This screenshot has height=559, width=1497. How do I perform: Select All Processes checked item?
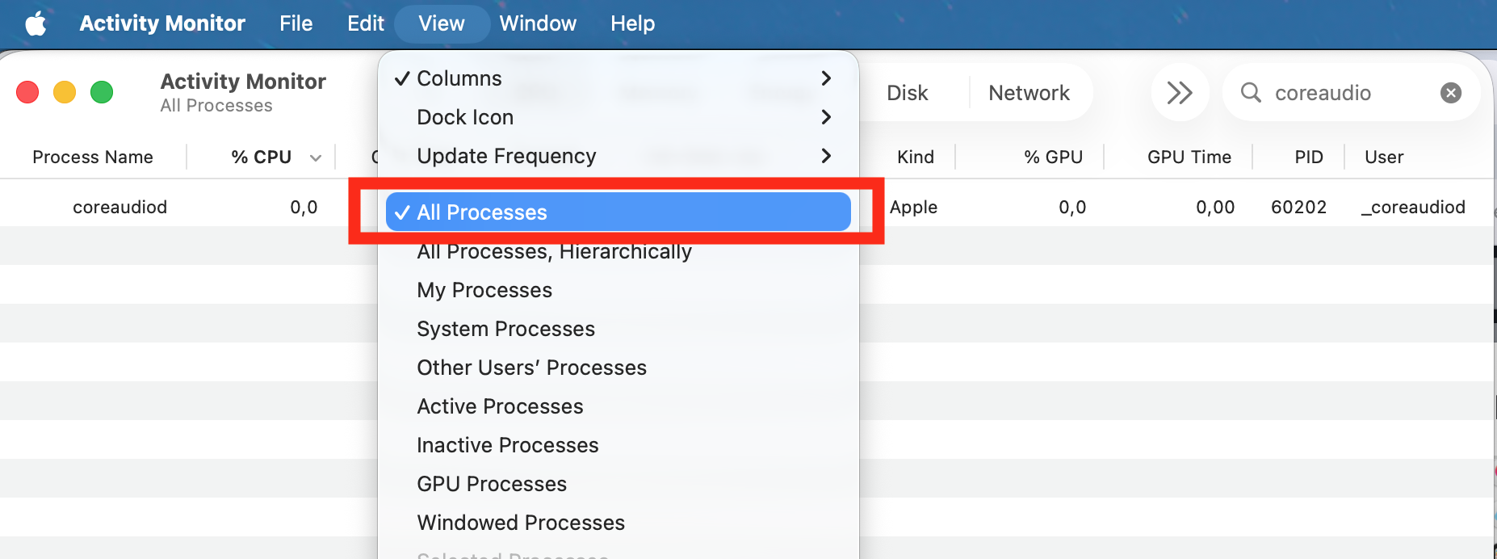pos(619,212)
